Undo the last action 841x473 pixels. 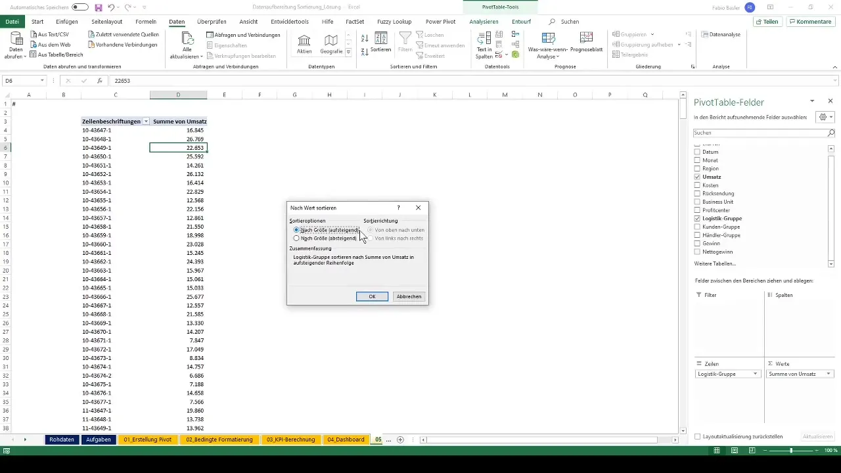[x=111, y=7]
